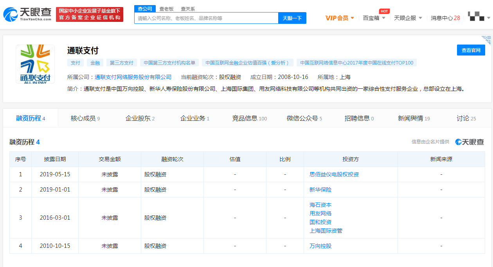Visit 查看官网 official website button
The image size is (493, 267).
471,50
